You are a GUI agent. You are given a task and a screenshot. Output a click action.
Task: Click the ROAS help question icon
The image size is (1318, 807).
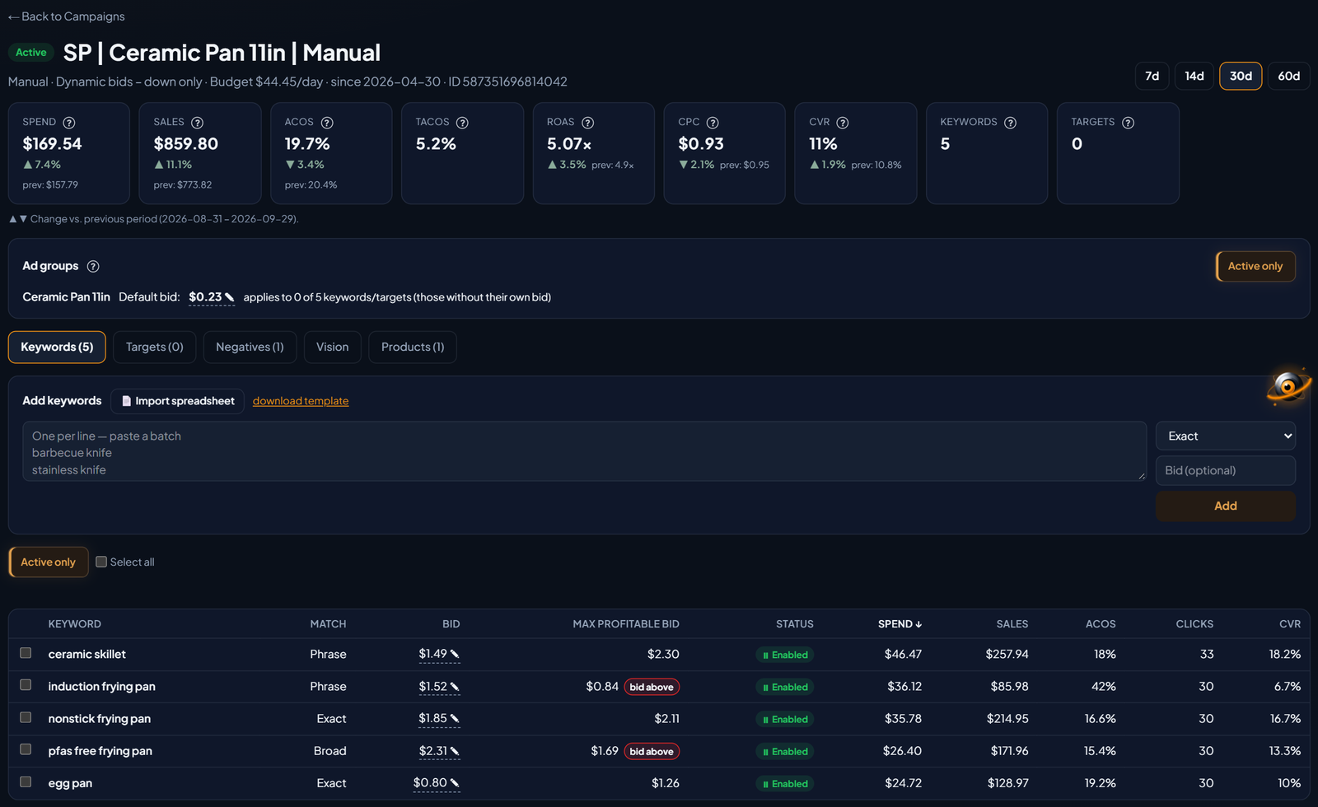[x=587, y=123]
